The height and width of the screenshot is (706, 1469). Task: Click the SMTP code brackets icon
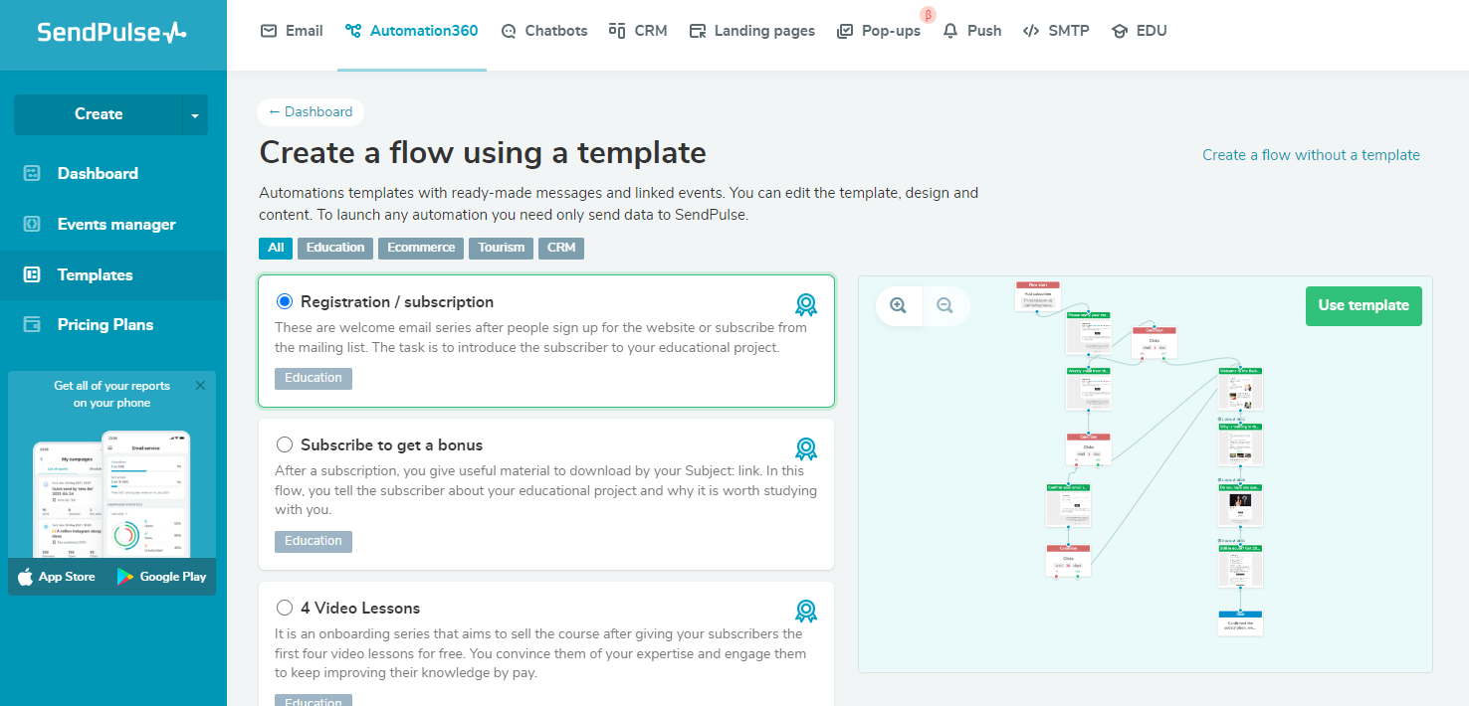click(1031, 31)
